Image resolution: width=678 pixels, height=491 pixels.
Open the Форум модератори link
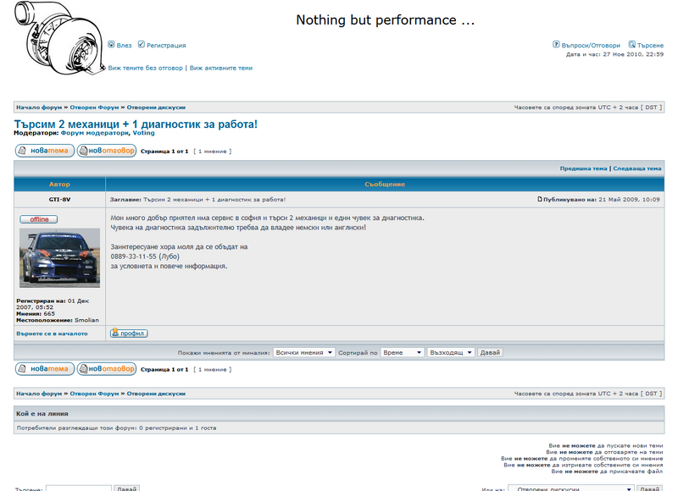[95, 133]
